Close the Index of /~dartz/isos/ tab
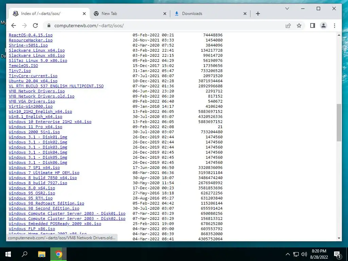Viewport: 348px width, 261px height. [x=84, y=14]
